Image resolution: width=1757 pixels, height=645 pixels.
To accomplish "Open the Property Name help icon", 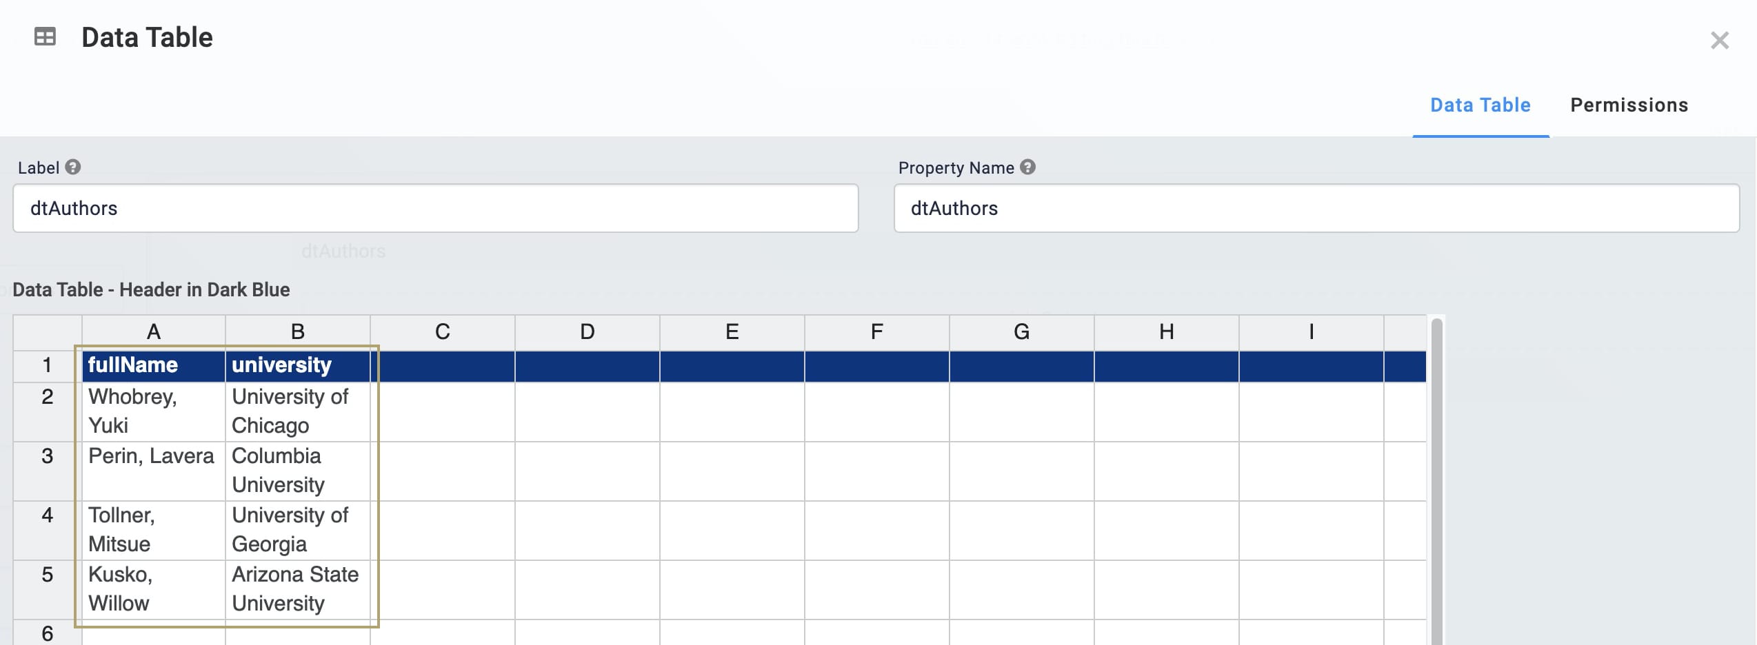I will tap(1027, 167).
